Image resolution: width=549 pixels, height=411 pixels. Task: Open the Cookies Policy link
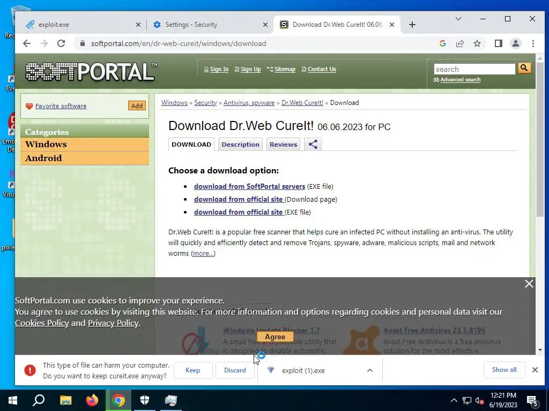click(42, 323)
